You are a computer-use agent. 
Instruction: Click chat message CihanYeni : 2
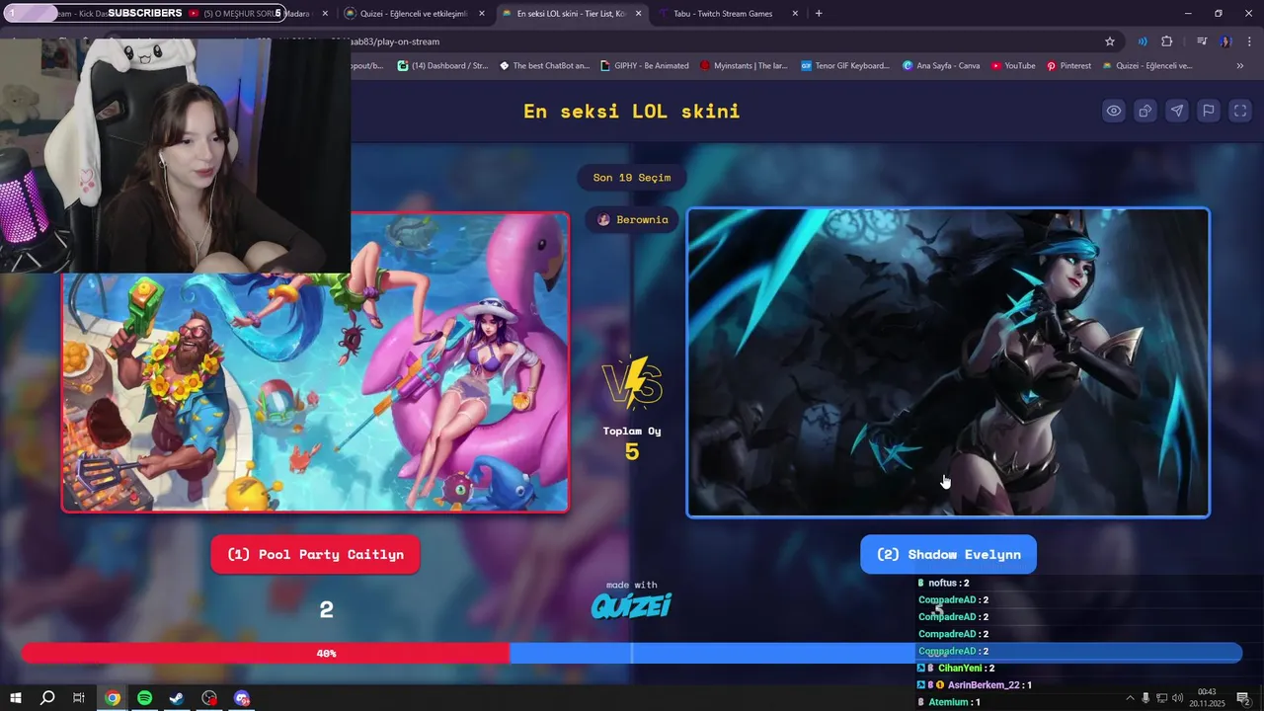[x=956, y=669]
